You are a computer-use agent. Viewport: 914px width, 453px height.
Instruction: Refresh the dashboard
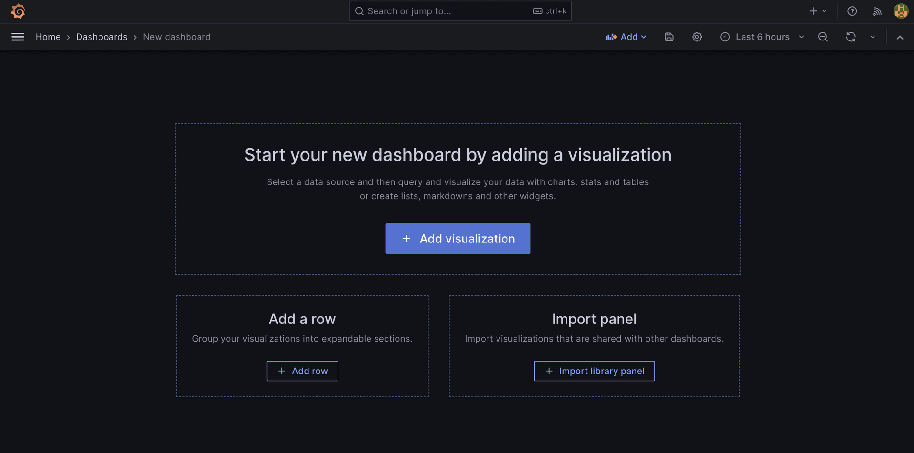pyautogui.click(x=851, y=37)
